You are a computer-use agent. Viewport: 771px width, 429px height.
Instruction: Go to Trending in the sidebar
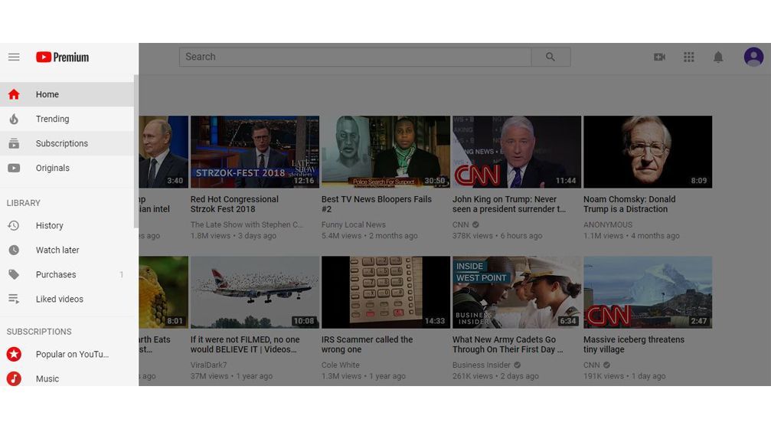(x=67, y=119)
